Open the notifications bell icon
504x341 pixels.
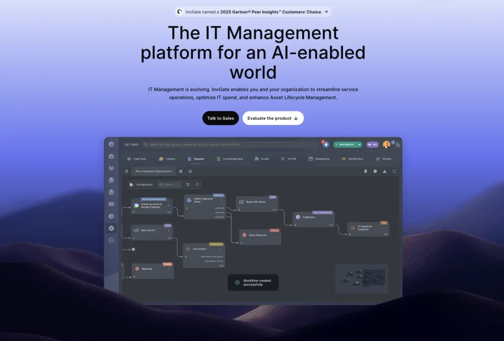coord(326,145)
